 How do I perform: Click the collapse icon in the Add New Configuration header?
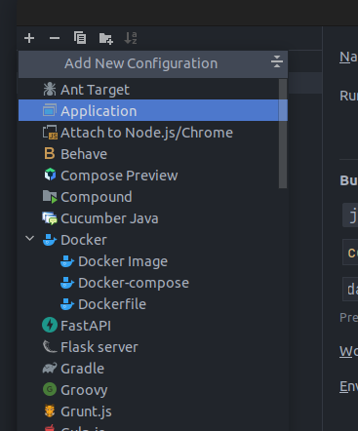(x=277, y=61)
